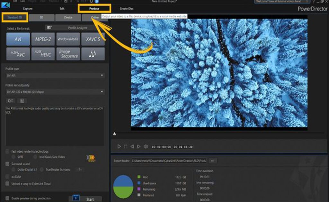Switch to the Online output tab
The width and height of the screenshot is (329, 202).
click(x=95, y=18)
